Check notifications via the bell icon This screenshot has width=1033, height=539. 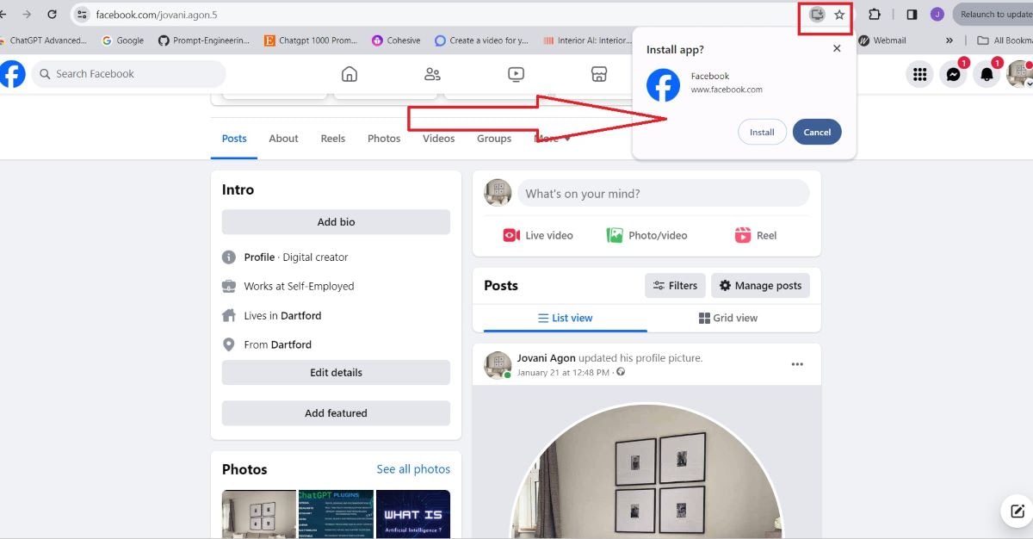pyautogui.click(x=987, y=74)
